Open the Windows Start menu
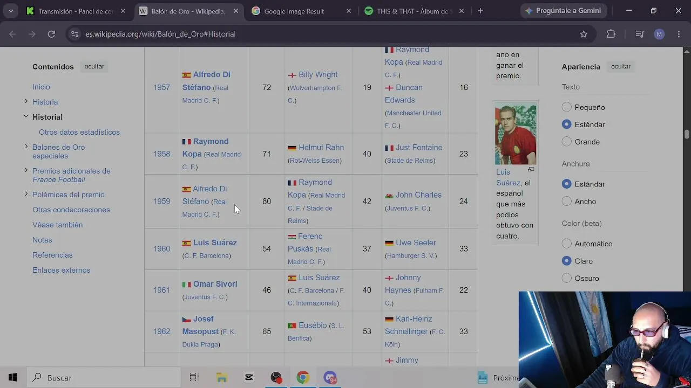The height and width of the screenshot is (388, 691). [13, 378]
